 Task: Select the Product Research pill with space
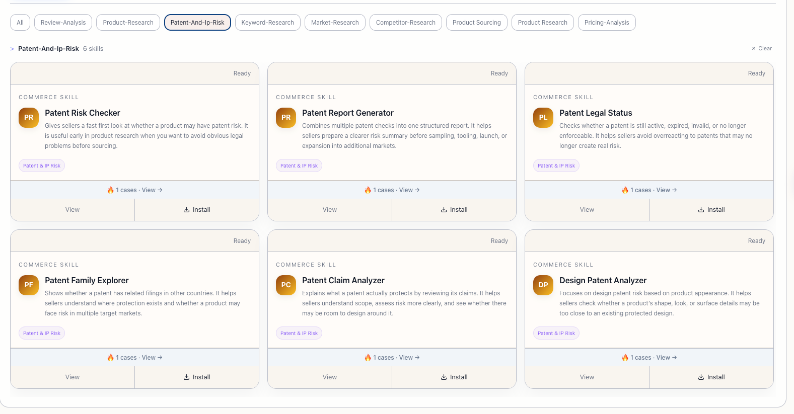[543, 22]
